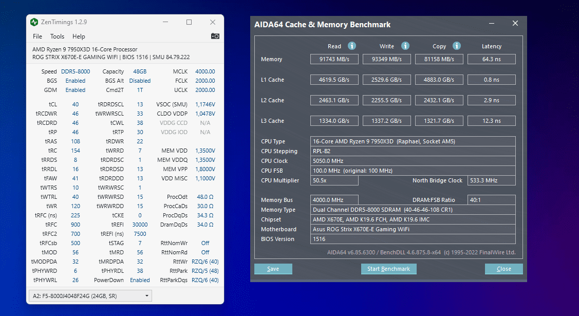Click the Read column info icon

click(x=352, y=46)
